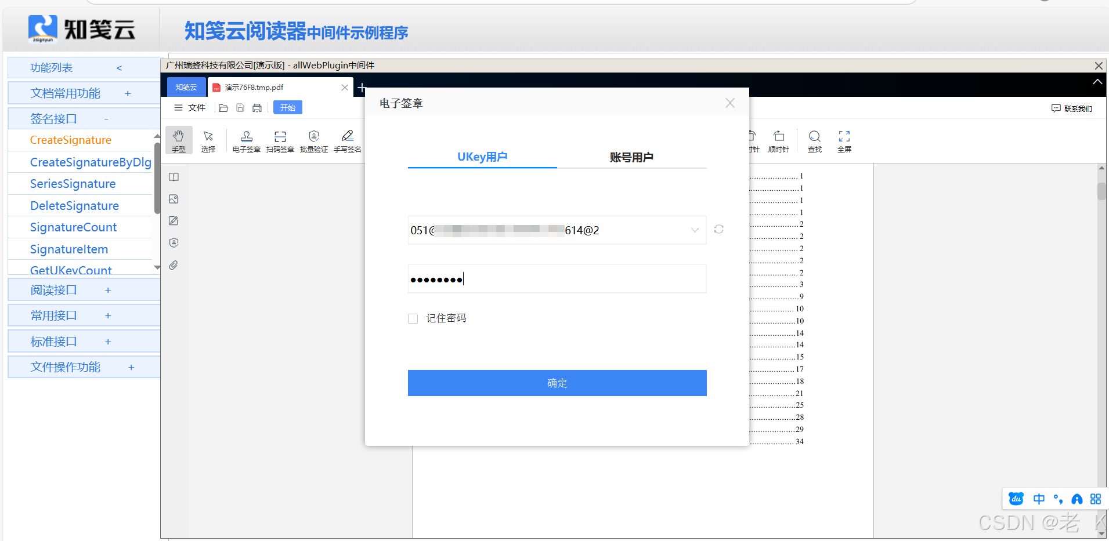
Task: Open the attachments paperclip panel
Action: click(174, 265)
